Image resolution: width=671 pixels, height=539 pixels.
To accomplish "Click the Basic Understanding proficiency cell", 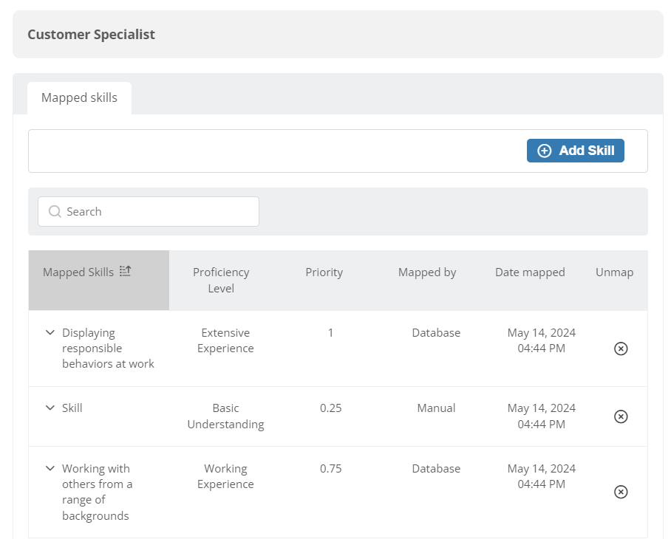I will click(x=225, y=416).
